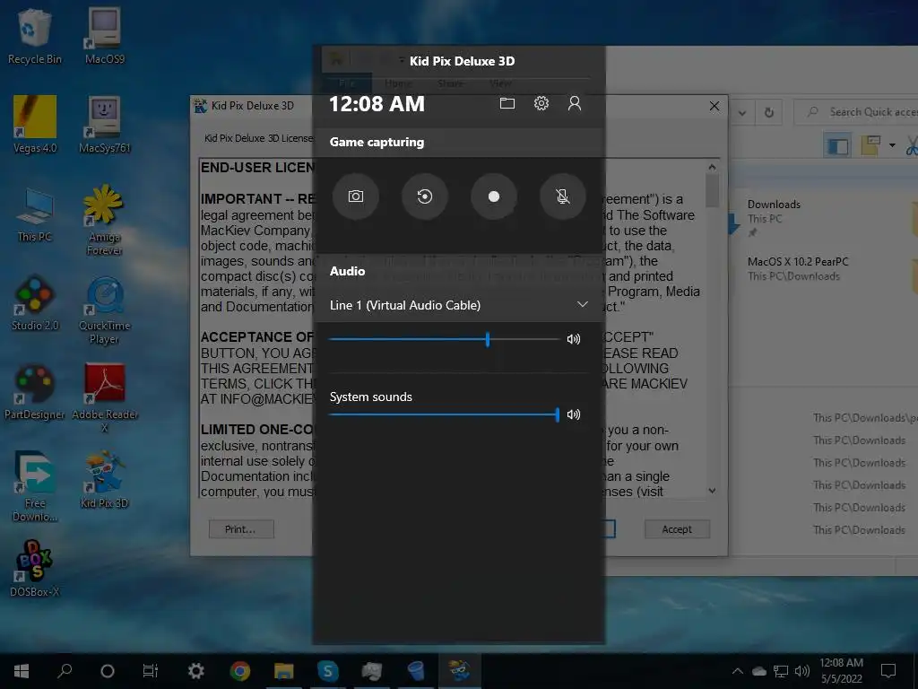Open the taskbar volume icon
This screenshot has height=689, width=918.
[x=802, y=671]
